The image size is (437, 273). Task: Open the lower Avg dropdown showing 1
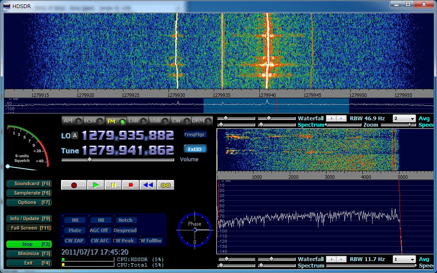point(404,259)
